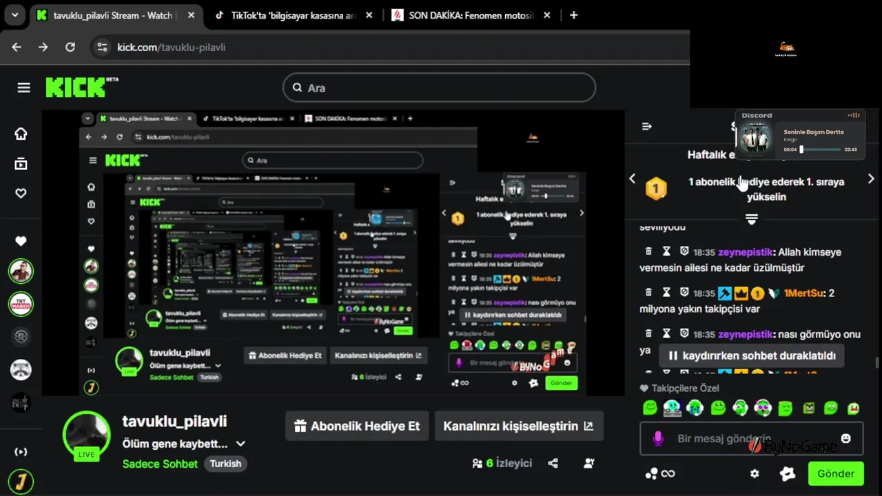The width and height of the screenshot is (882, 496).
Task: Click the Ara search field
Action: click(x=439, y=87)
